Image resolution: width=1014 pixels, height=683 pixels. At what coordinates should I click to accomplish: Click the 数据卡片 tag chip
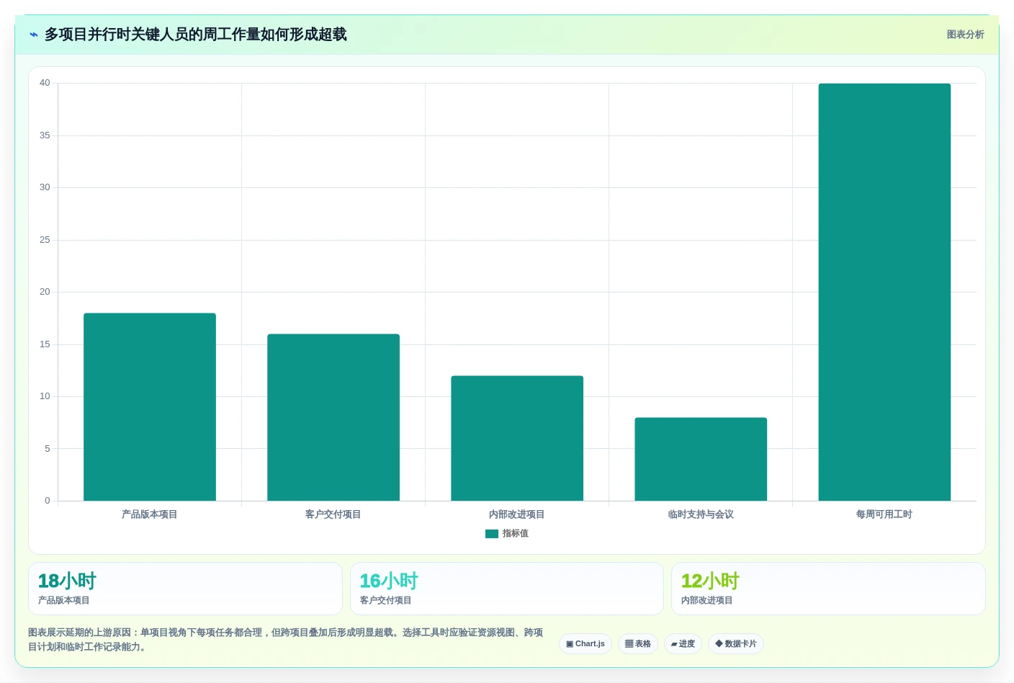[736, 644]
